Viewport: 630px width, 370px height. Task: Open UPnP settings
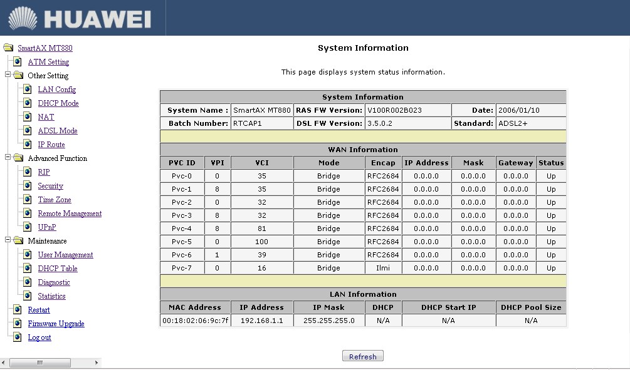click(46, 227)
